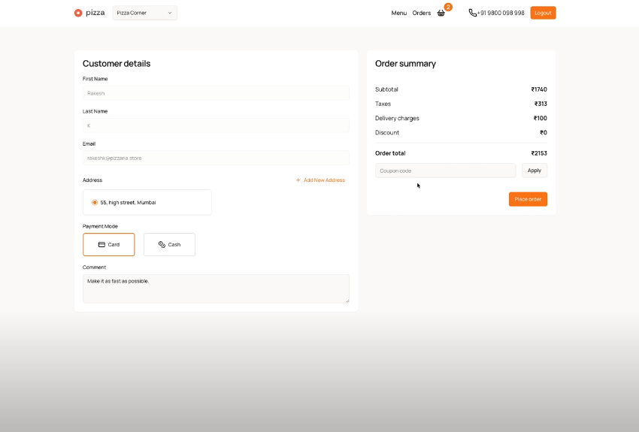Click the Discount ₹0 value
The height and width of the screenshot is (432, 639).
coord(544,133)
